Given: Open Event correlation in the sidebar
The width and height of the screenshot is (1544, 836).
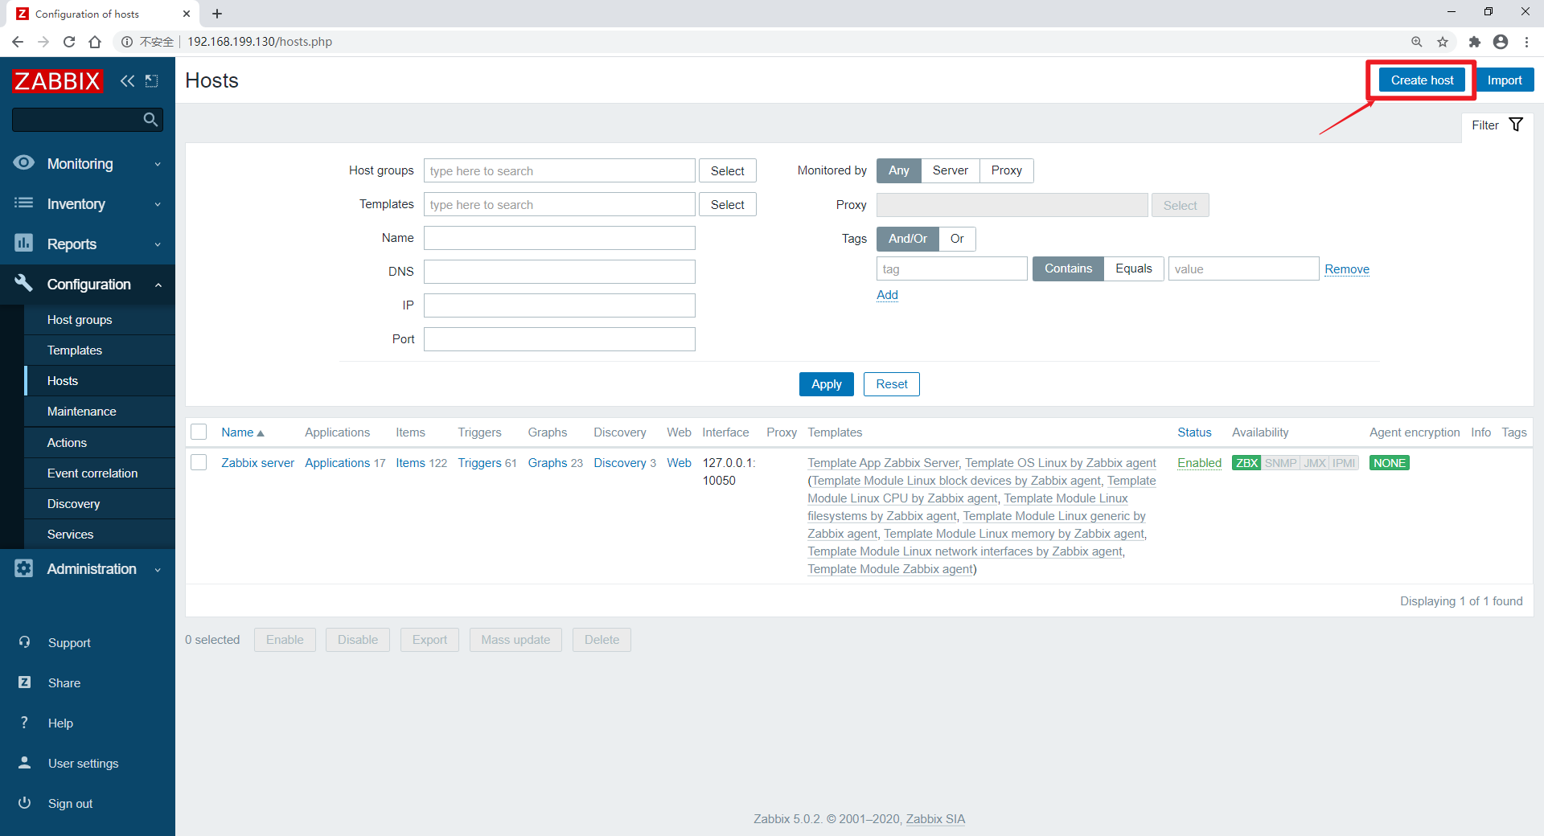Looking at the screenshot, I should pos(92,473).
